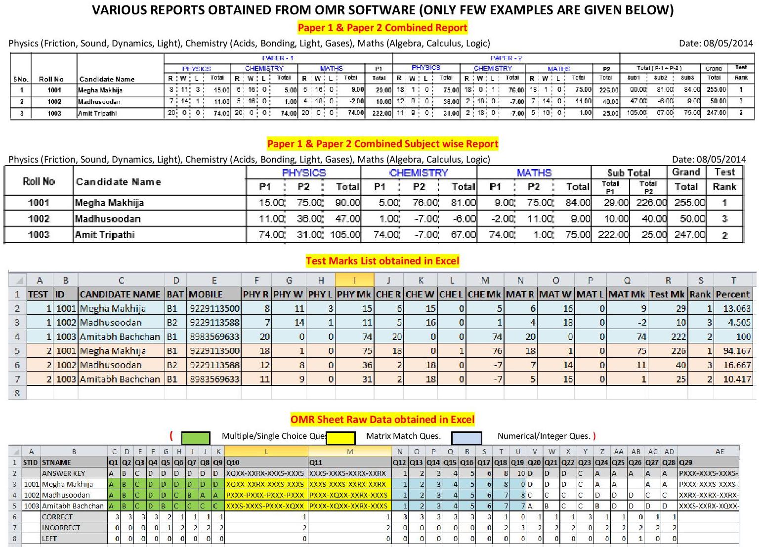Image resolution: width=761 pixels, height=547 pixels.
Task: Select column header T in the Test Marks sheet
Action: [733, 280]
